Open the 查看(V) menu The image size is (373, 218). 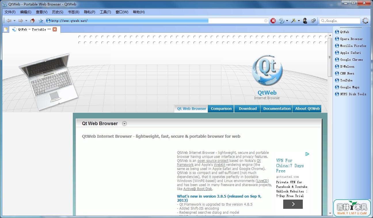(x=42, y=12)
